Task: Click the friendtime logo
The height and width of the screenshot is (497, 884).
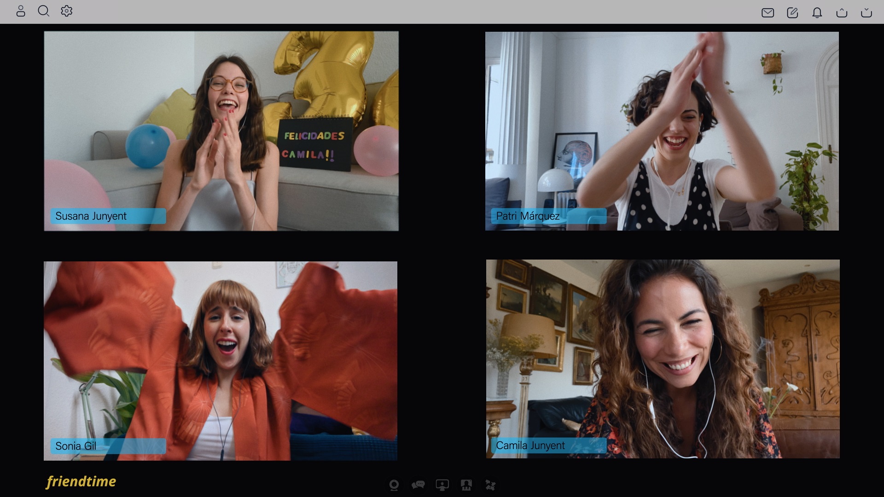Action: pos(81,481)
